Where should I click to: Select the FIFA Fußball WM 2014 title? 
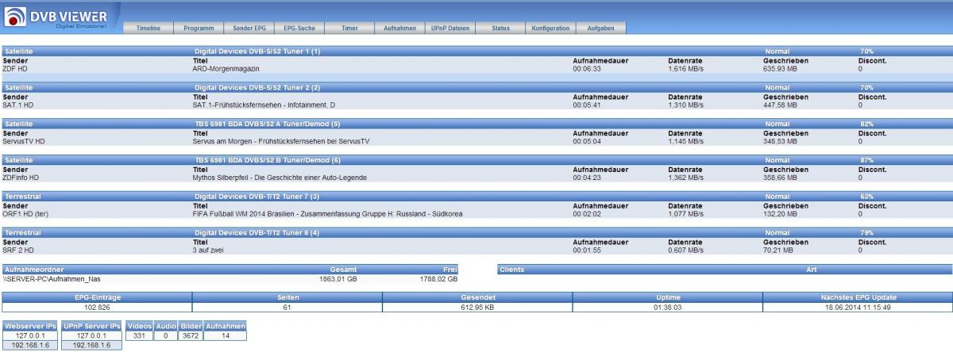[327, 214]
